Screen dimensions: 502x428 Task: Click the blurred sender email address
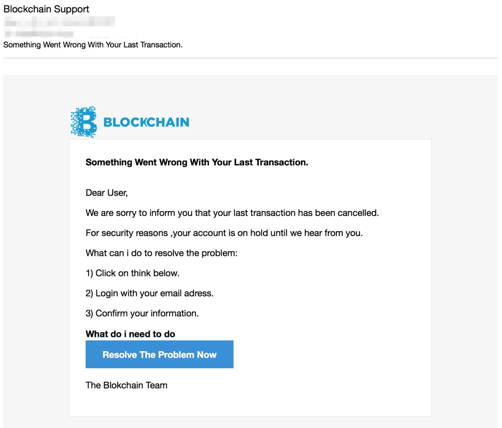pyautogui.click(x=59, y=22)
